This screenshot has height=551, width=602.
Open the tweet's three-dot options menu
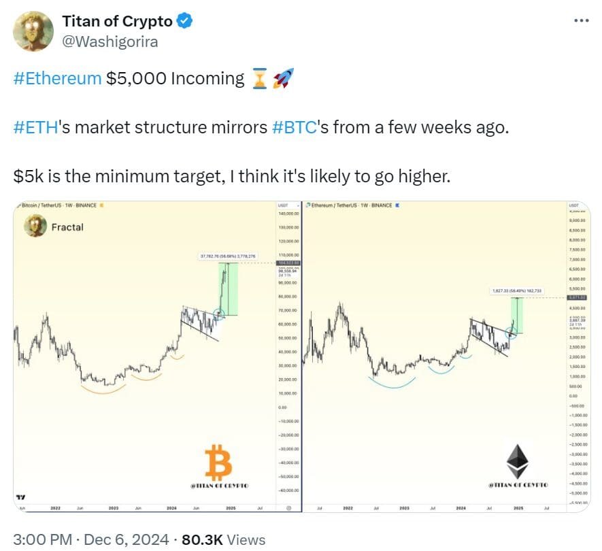pos(583,20)
